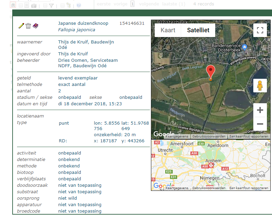The image size is (272, 217).
Task: Click the Utrecht label on overview map
Action: [165, 150]
